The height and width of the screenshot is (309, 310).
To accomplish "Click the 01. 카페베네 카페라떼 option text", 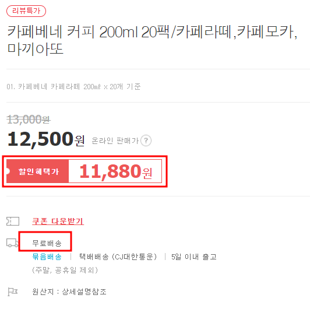I will tap(73, 87).
